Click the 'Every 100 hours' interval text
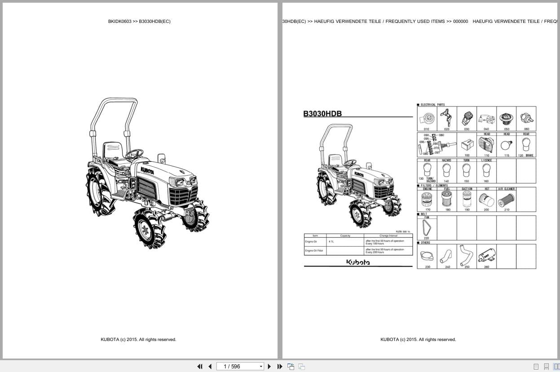The width and height of the screenshot is (560, 372). (375, 244)
